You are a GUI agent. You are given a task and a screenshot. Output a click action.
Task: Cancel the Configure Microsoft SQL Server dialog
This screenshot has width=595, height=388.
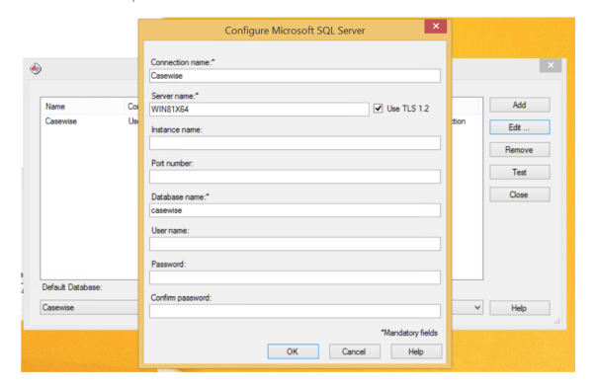pos(355,351)
